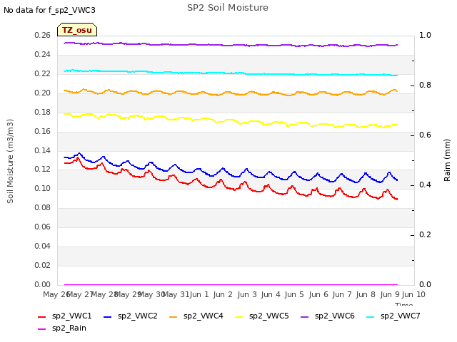Click the magenta sp2_Rain legend color marker

(x=42, y=329)
